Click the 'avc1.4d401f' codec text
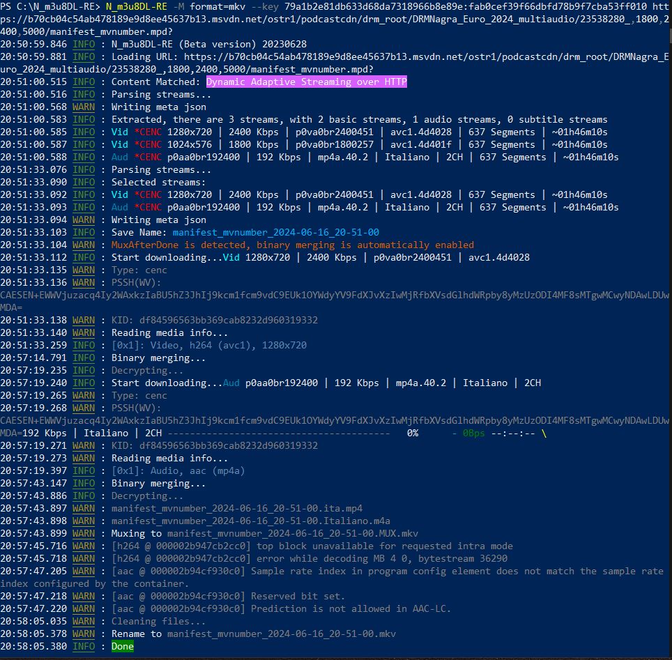 tap(421, 144)
